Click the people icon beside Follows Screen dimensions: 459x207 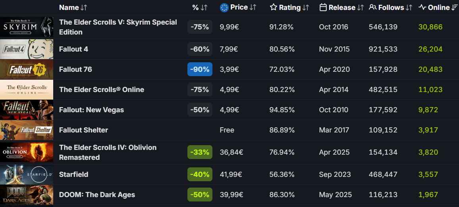373,8
